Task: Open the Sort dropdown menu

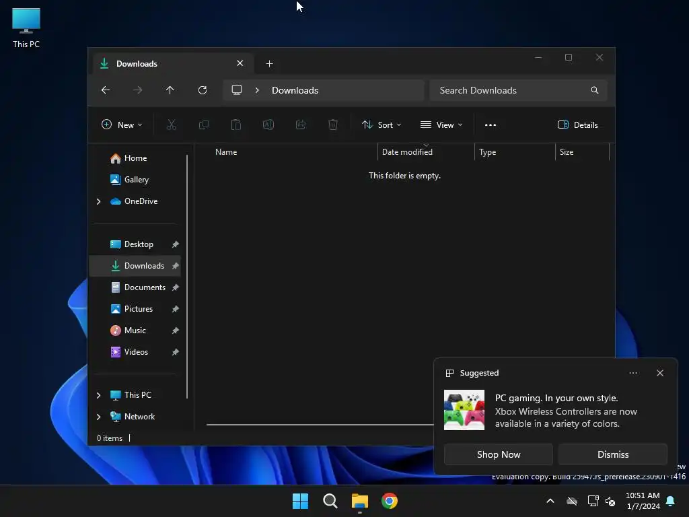Action: click(x=382, y=125)
